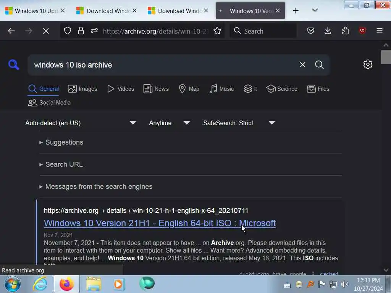Expand Messages from the search engines
The height and width of the screenshot is (293, 391).
96,187
